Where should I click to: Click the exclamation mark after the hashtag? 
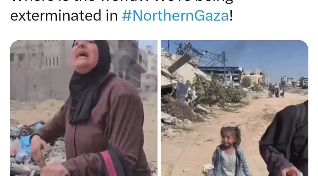[231, 16]
